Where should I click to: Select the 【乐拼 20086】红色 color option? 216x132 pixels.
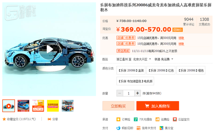(x=161, y=70)
